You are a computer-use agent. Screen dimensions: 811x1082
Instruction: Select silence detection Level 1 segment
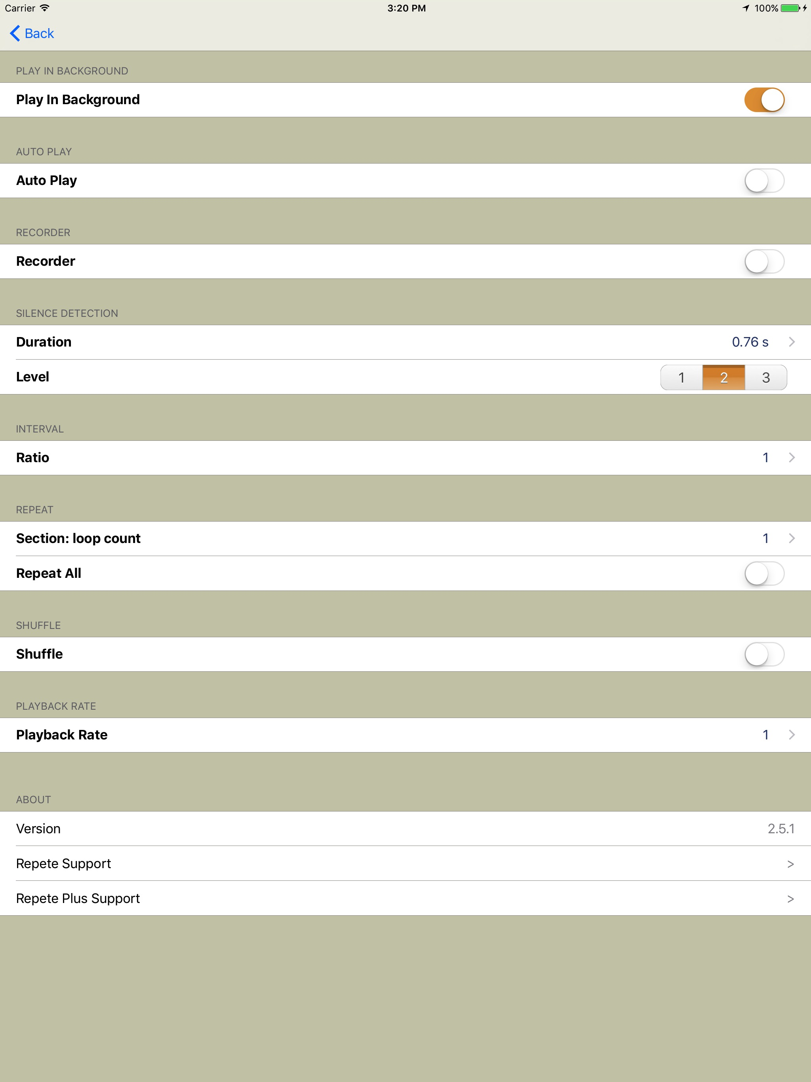[x=682, y=377]
